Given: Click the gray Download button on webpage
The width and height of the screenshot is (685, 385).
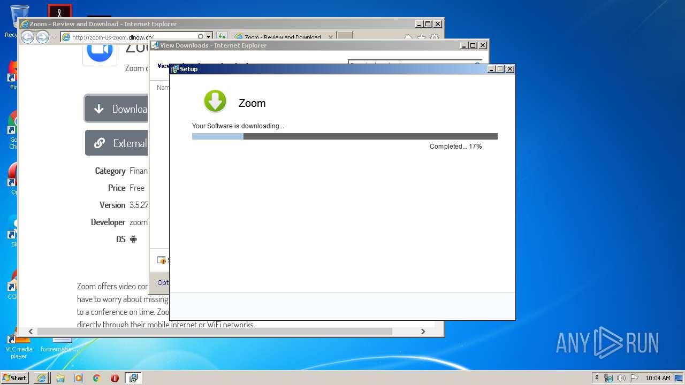Looking at the screenshot, I should (x=116, y=109).
